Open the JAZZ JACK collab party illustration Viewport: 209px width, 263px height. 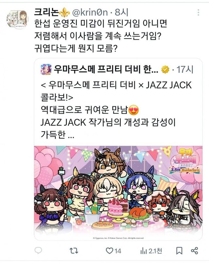(118, 193)
